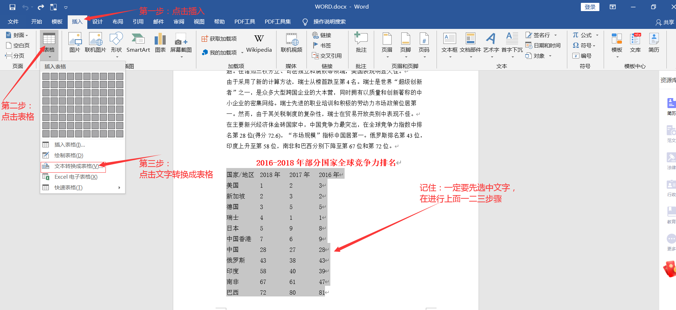This screenshot has width=676, height=310.
Task: Choose 绘制表格(D) menu entry
Action: [x=83, y=156]
